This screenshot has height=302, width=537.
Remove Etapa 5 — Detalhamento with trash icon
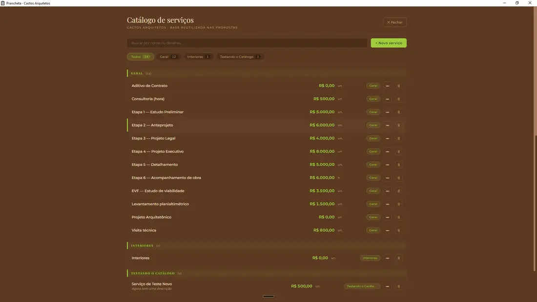[399, 165]
